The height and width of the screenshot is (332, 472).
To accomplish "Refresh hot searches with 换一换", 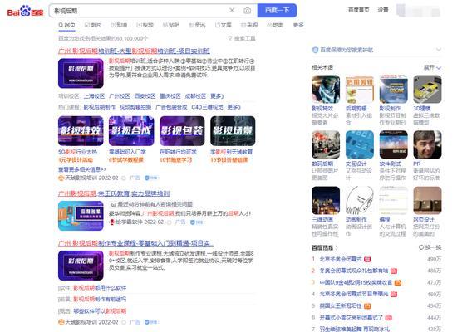I will pyautogui.click(x=430, y=247).
